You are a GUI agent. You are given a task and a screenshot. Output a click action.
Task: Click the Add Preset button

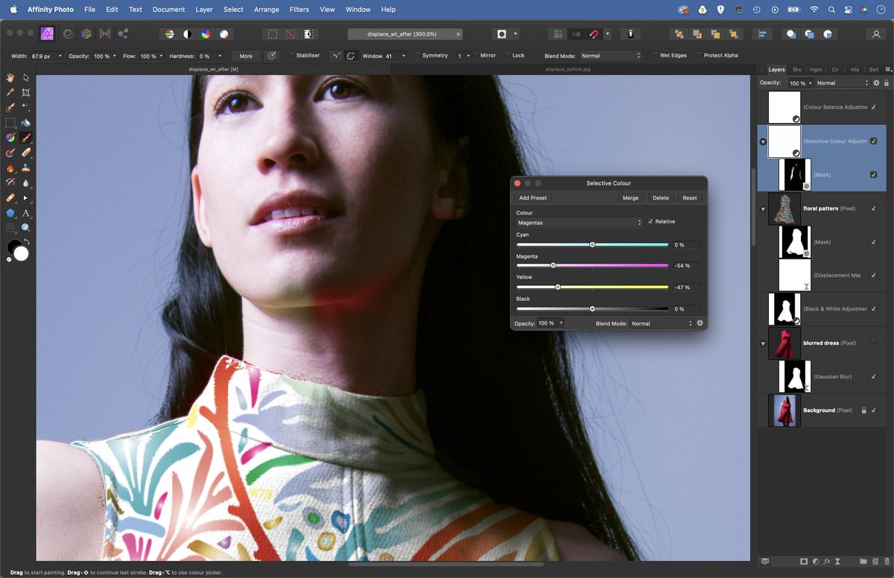click(533, 197)
